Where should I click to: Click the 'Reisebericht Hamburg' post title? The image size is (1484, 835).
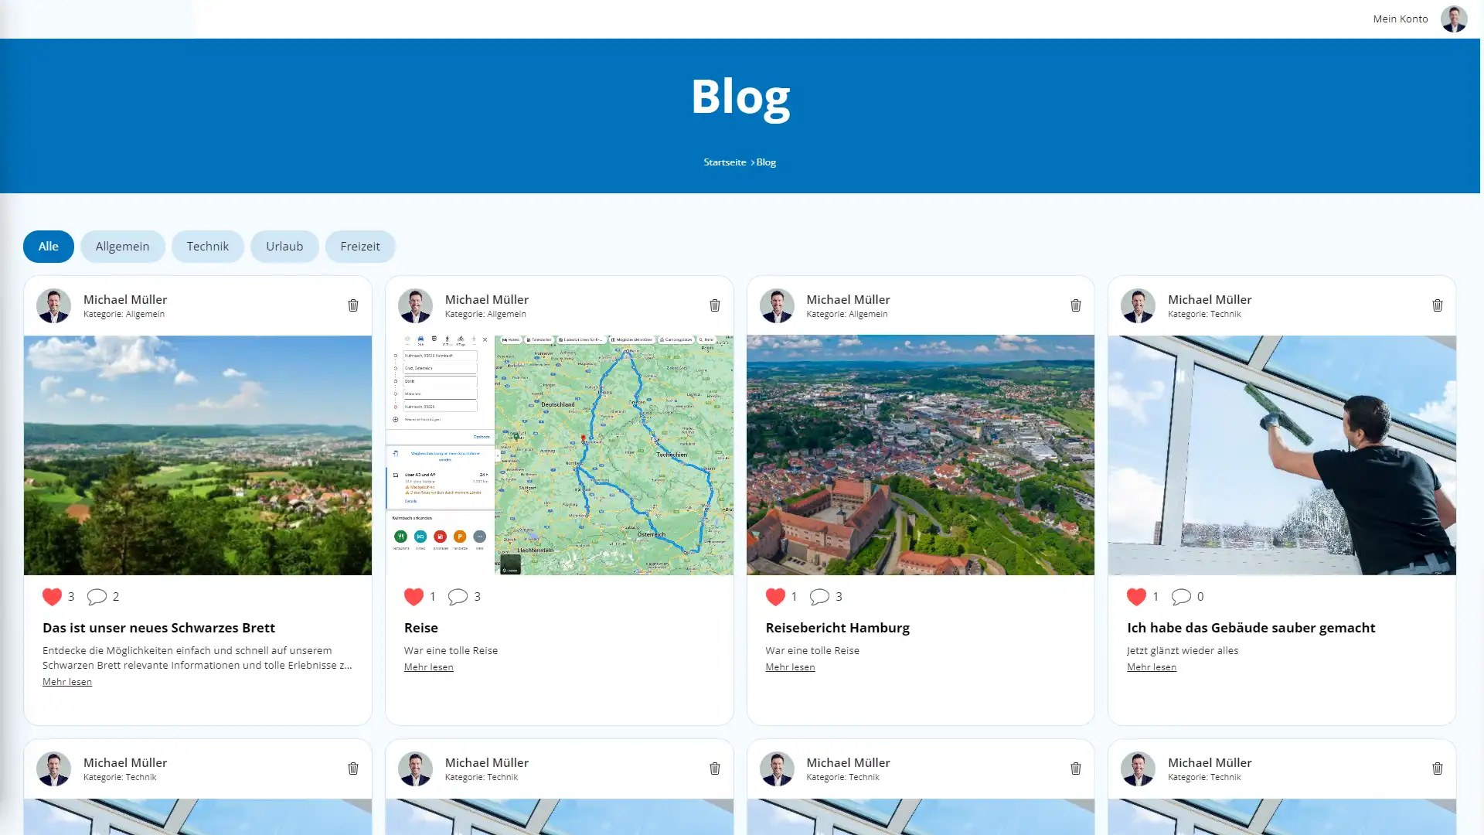(x=837, y=628)
